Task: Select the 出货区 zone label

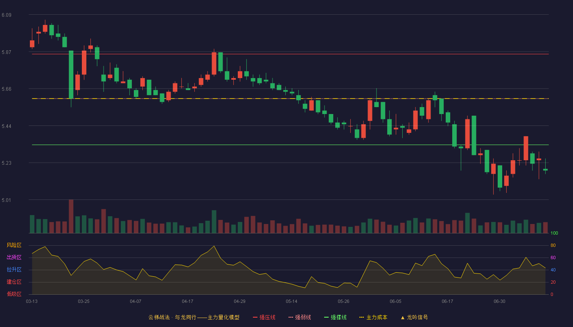Action: (x=14, y=258)
